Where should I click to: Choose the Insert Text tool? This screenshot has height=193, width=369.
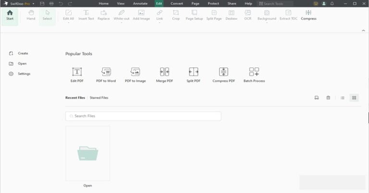(x=86, y=15)
